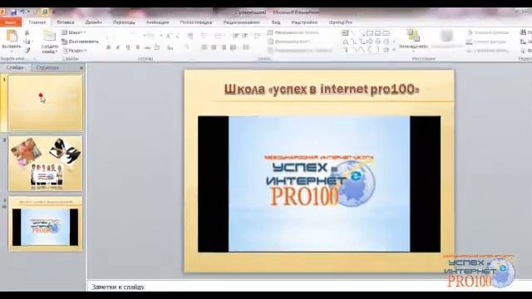Switch to the Вид ribbon tab
532x299 pixels.
coord(276,22)
